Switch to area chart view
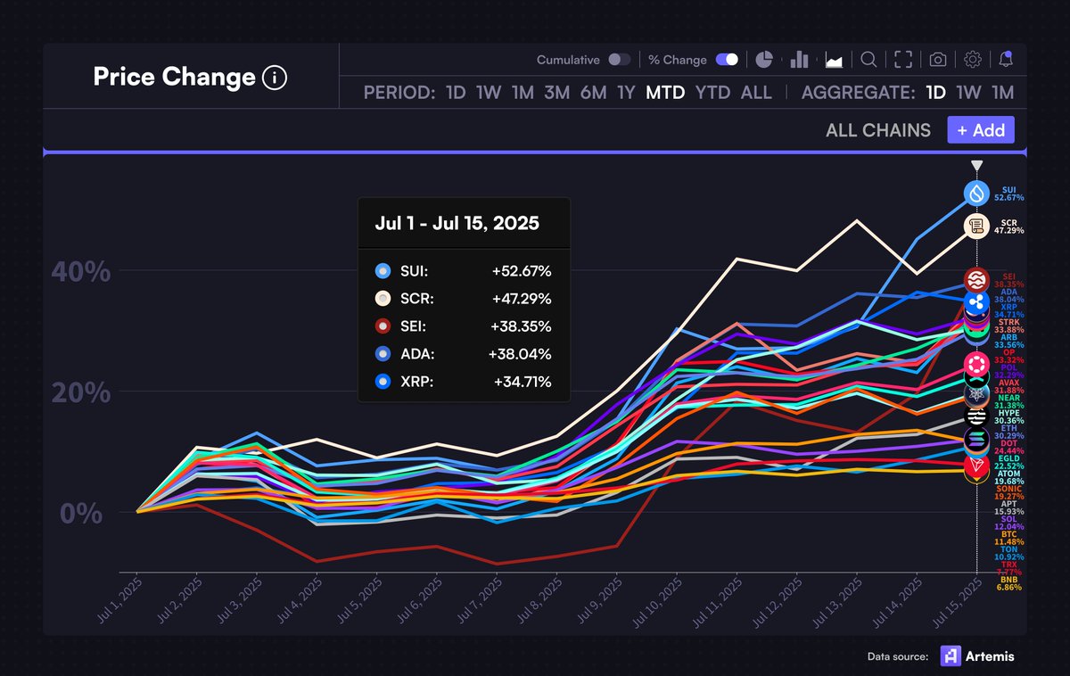The height and width of the screenshot is (676, 1070). pyautogui.click(x=835, y=61)
